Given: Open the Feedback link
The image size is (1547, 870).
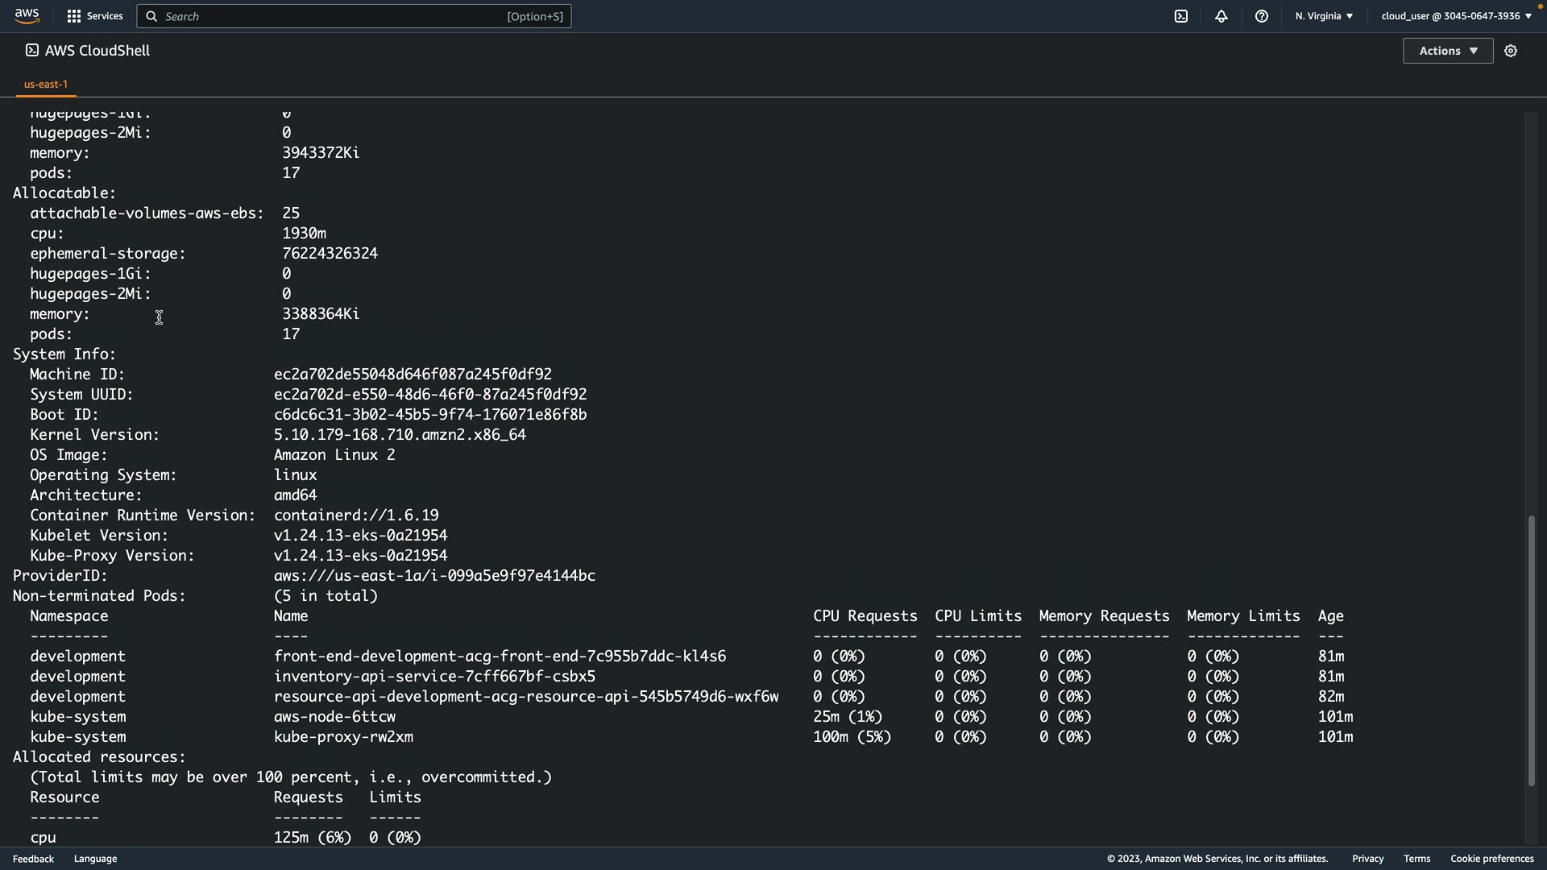Looking at the screenshot, I should click(x=33, y=859).
